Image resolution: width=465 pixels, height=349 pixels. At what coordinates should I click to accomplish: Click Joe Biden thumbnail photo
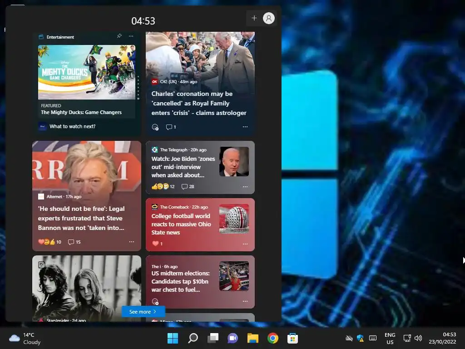(234, 161)
